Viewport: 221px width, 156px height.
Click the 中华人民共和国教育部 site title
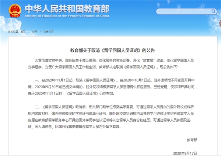click(67, 9)
